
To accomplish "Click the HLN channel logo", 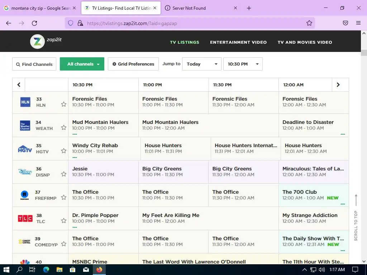I will pos(25,102).
